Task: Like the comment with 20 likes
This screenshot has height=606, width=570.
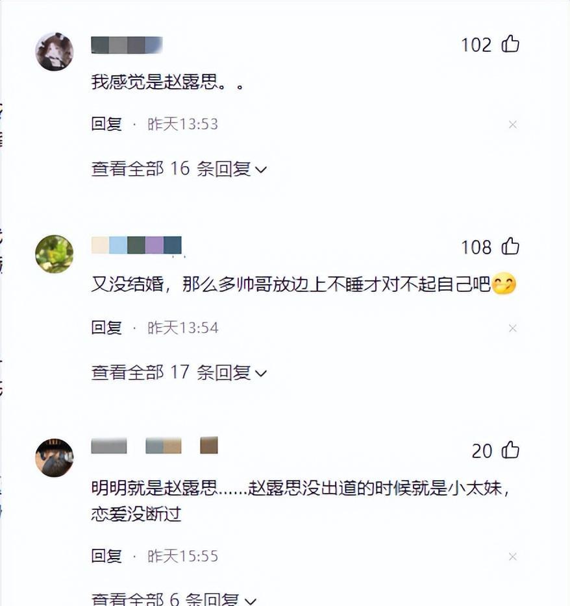Action: click(x=510, y=450)
